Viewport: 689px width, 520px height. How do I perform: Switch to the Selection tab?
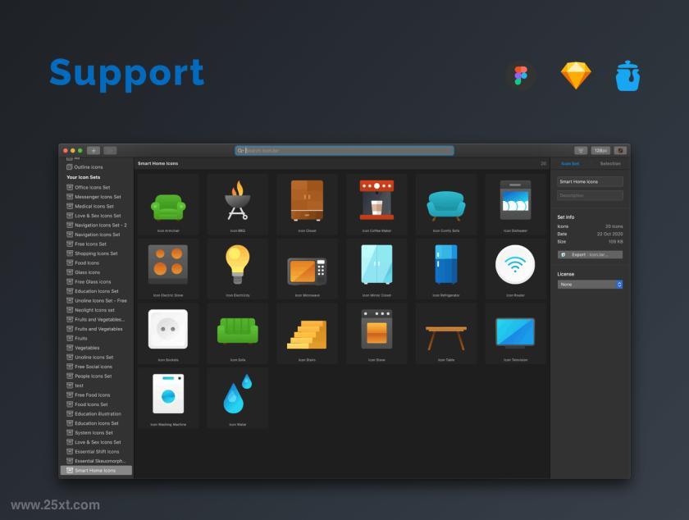(x=610, y=163)
